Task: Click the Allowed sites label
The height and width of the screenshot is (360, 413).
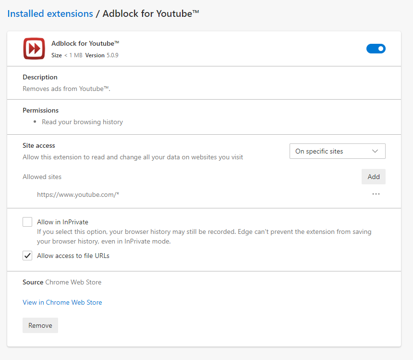Action: [x=42, y=177]
